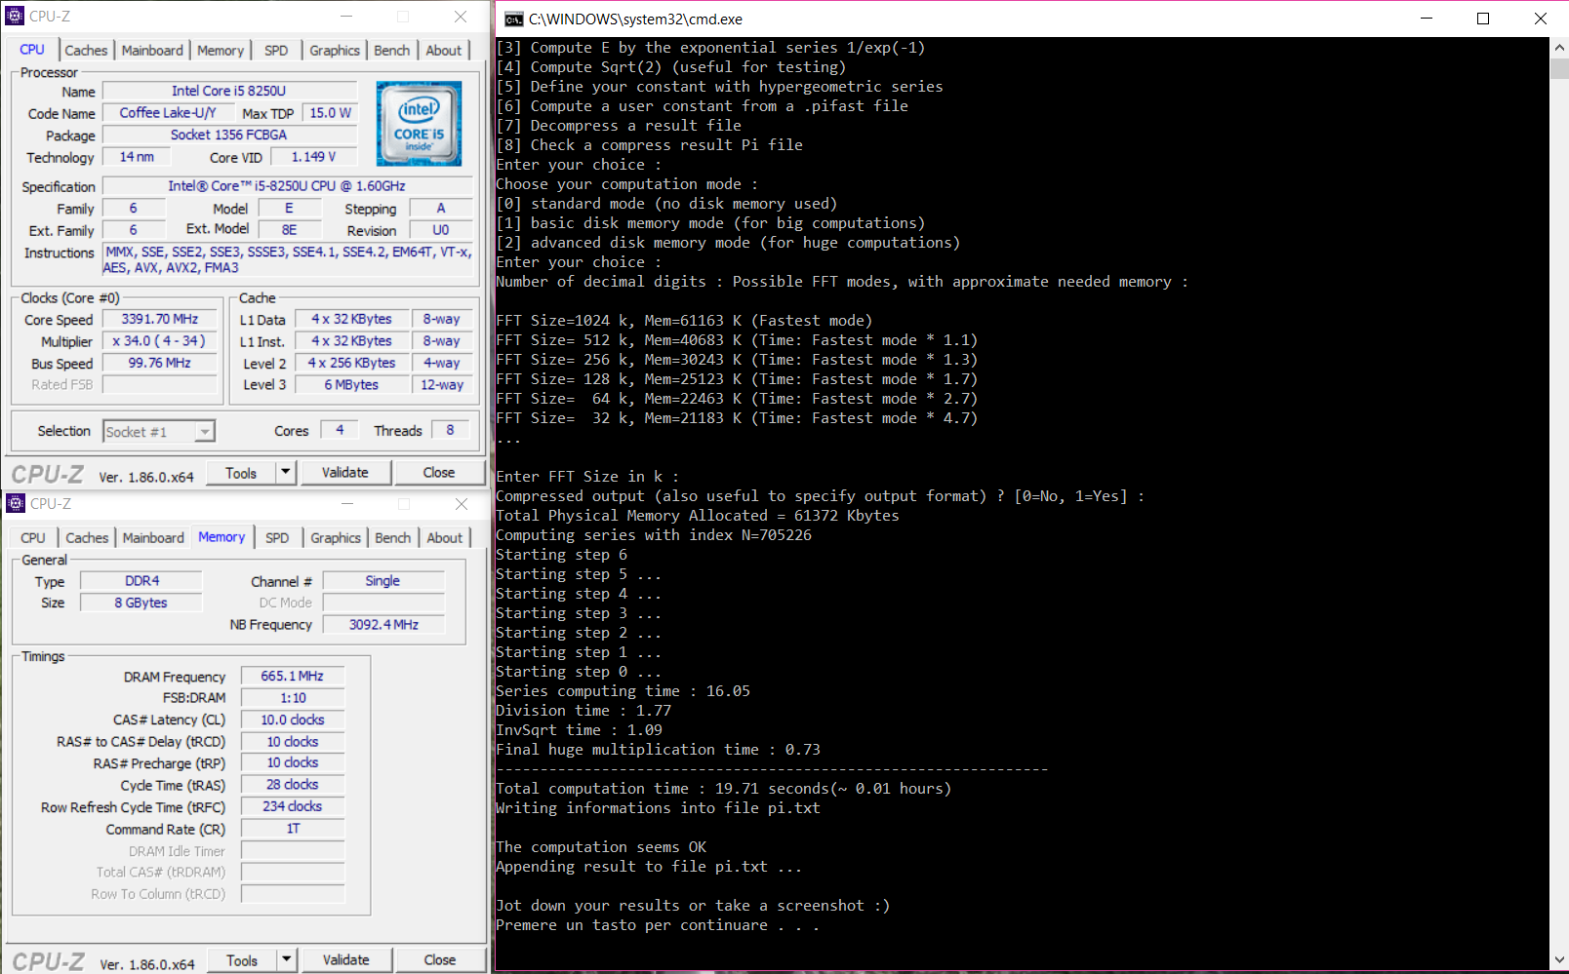Switch to Bench tab in top CPU-Z window
The height and width of the screenshot is (974, 1569).
[x=392, y=51]
